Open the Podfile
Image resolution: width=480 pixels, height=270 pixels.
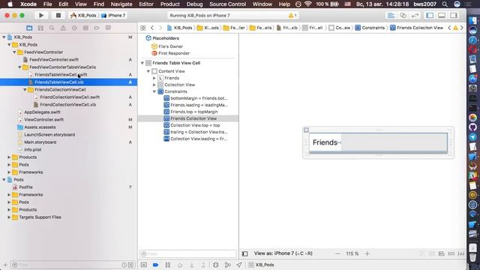point(25,187)
